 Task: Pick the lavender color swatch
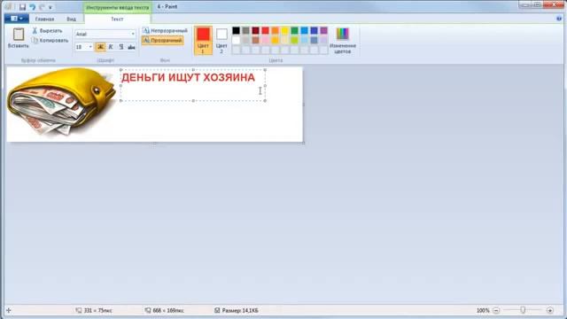coord(324,40)
